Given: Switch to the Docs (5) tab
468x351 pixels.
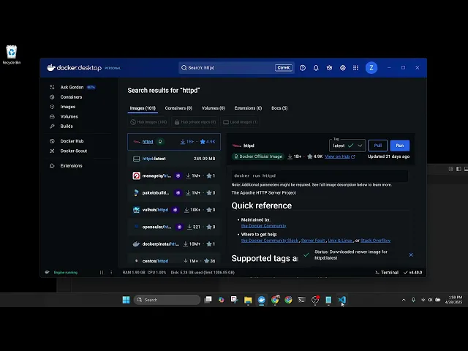Looking at the screenshot, I should pyautogui.click(x=279, y=108).
